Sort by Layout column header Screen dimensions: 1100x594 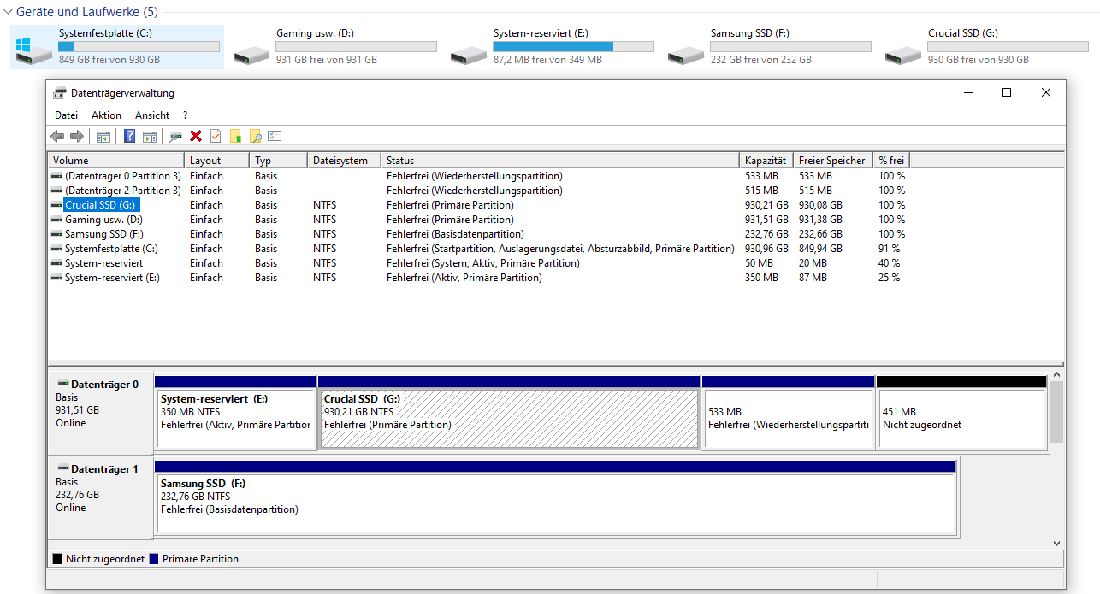[x=216, y=161]
